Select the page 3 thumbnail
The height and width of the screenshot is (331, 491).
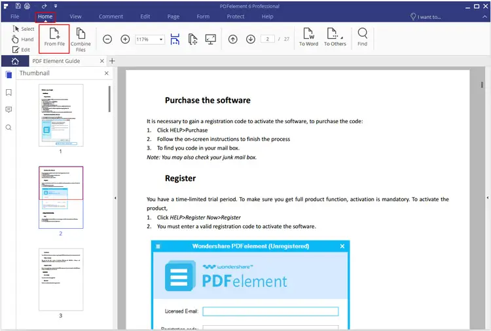coord(61,279)
